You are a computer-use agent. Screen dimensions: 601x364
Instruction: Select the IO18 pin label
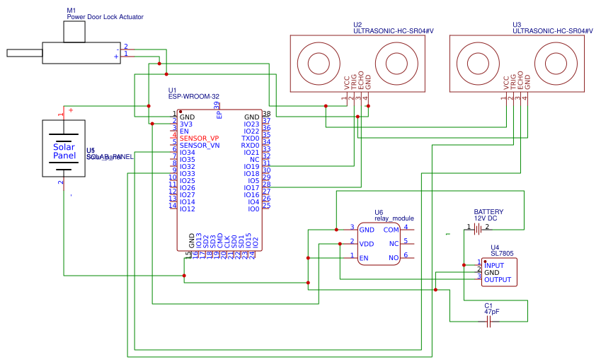[251, 173]
